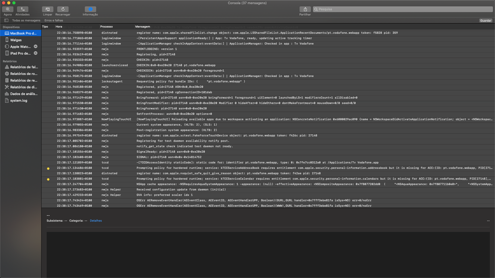495x278 pixels.
Task: Select row 'SignalReady: pid=27148'
Action: click(x=268, y=151)
